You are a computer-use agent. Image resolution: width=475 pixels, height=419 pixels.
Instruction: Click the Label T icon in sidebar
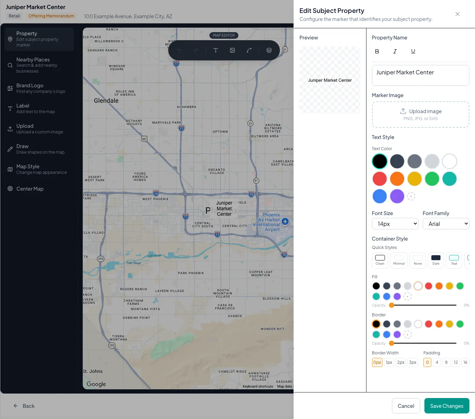click(x=10, y=109)
